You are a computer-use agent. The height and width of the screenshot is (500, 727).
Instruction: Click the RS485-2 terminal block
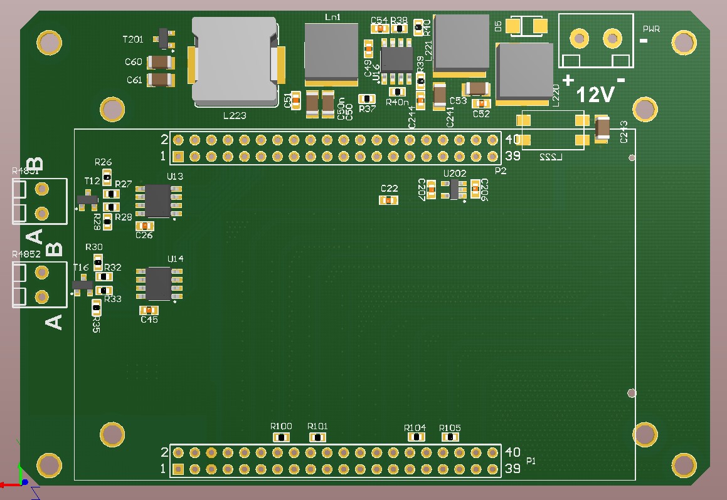(x=39, y=286)
